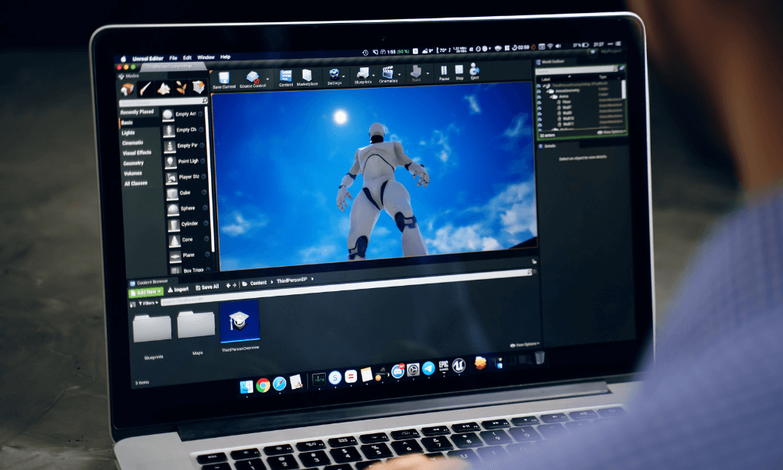783x470 pixels.
Task: Open World Outliner View Options
Action: (611, 132)
